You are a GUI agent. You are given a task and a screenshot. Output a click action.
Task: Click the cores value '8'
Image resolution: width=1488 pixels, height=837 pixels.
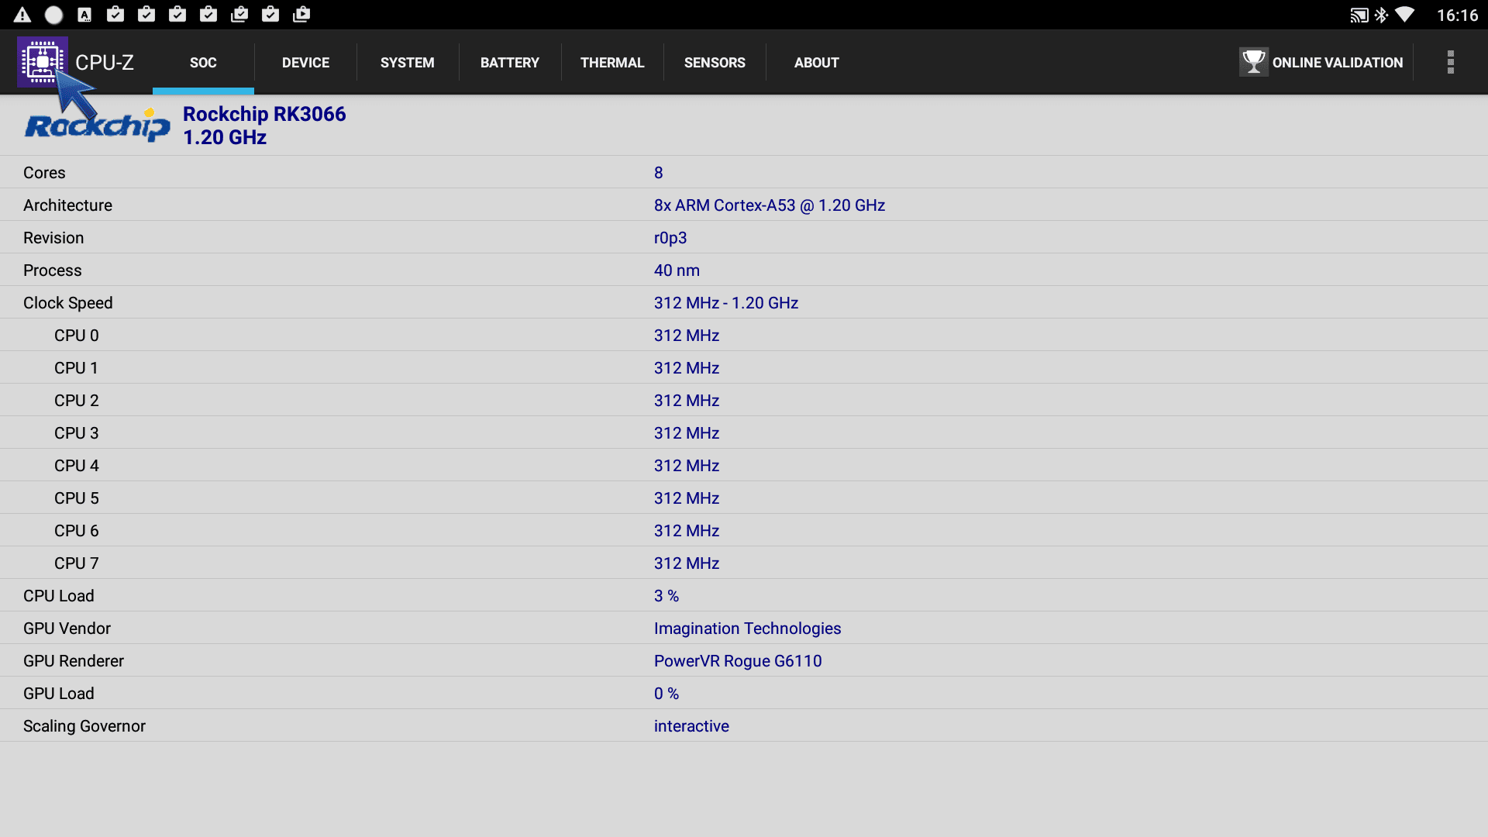pos(658,173)
